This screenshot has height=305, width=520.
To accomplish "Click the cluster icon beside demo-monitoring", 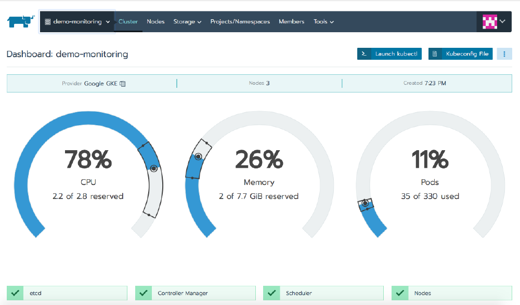I will [47, 21].
